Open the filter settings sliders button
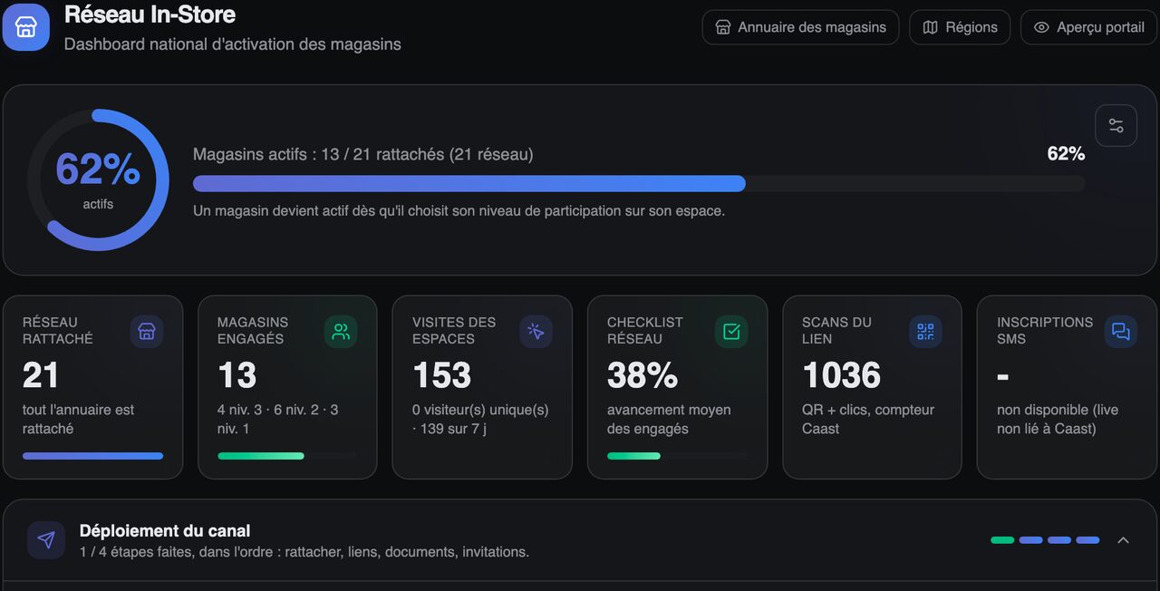Screen dimensions: 1160x591 coord(1116,126)
